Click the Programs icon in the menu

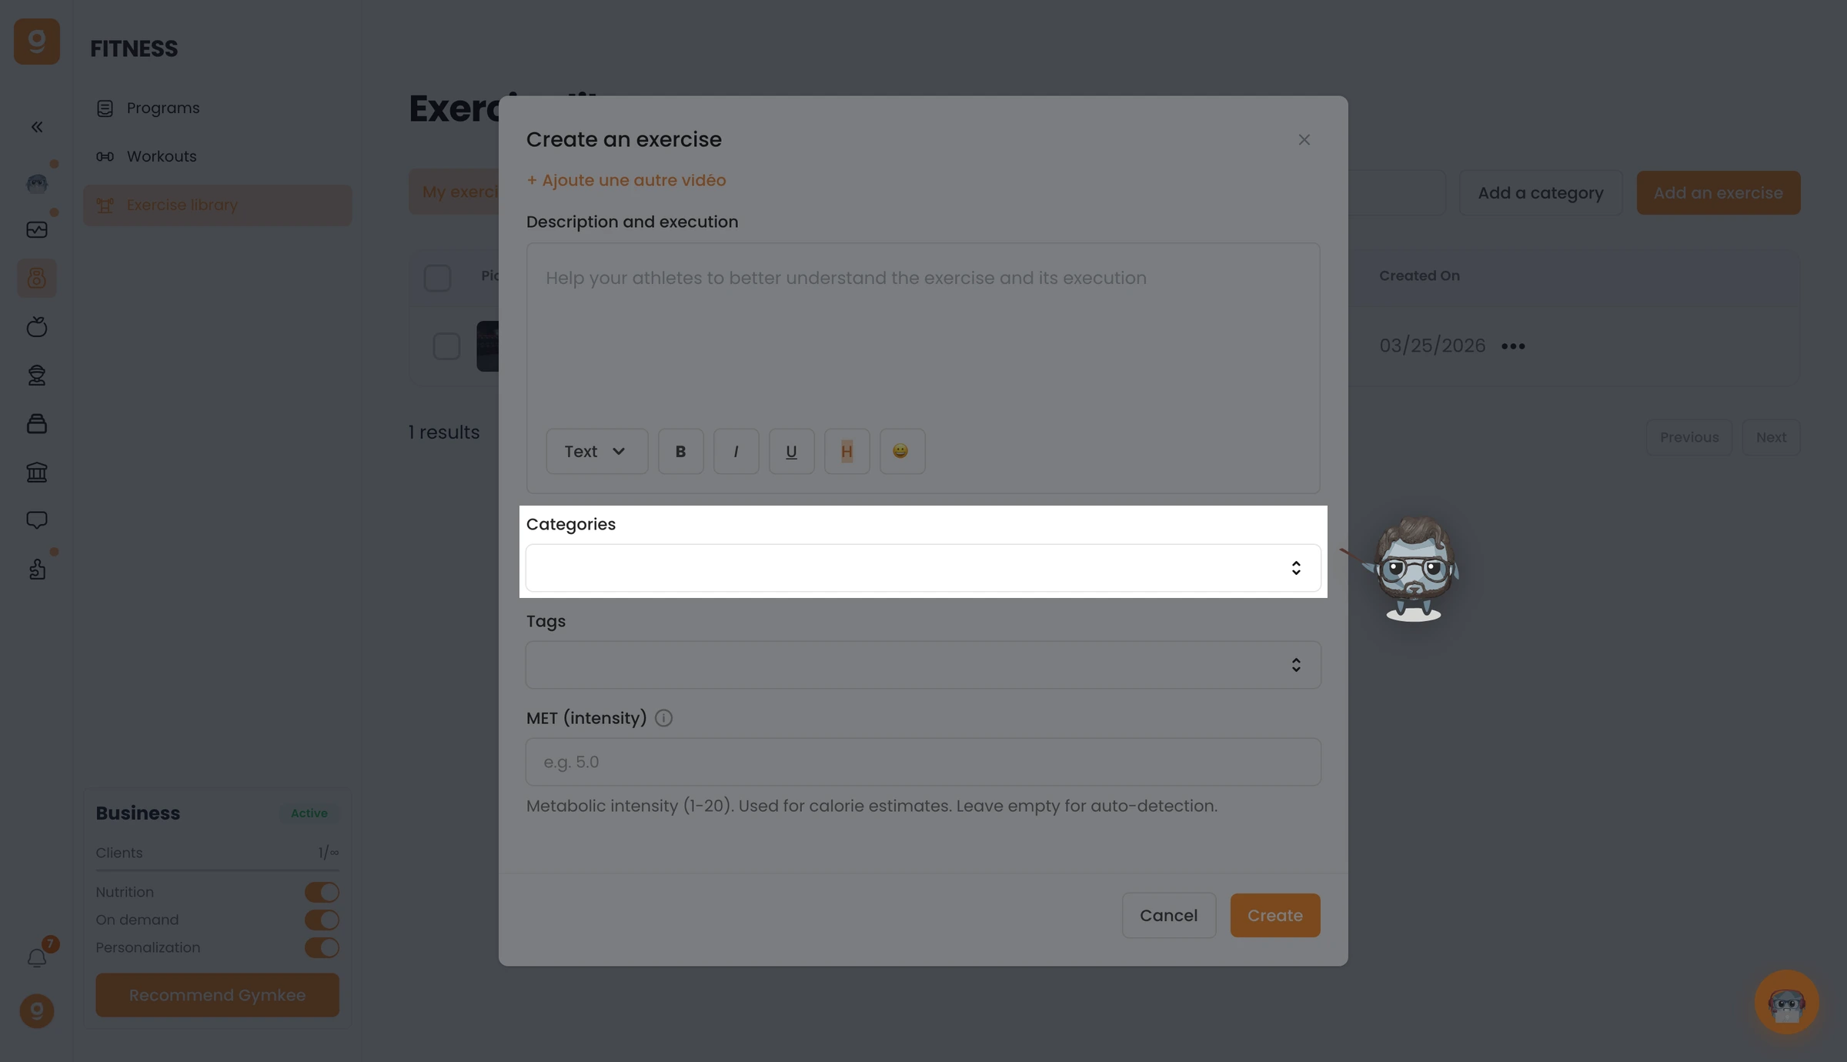click(x=105, y=109)
